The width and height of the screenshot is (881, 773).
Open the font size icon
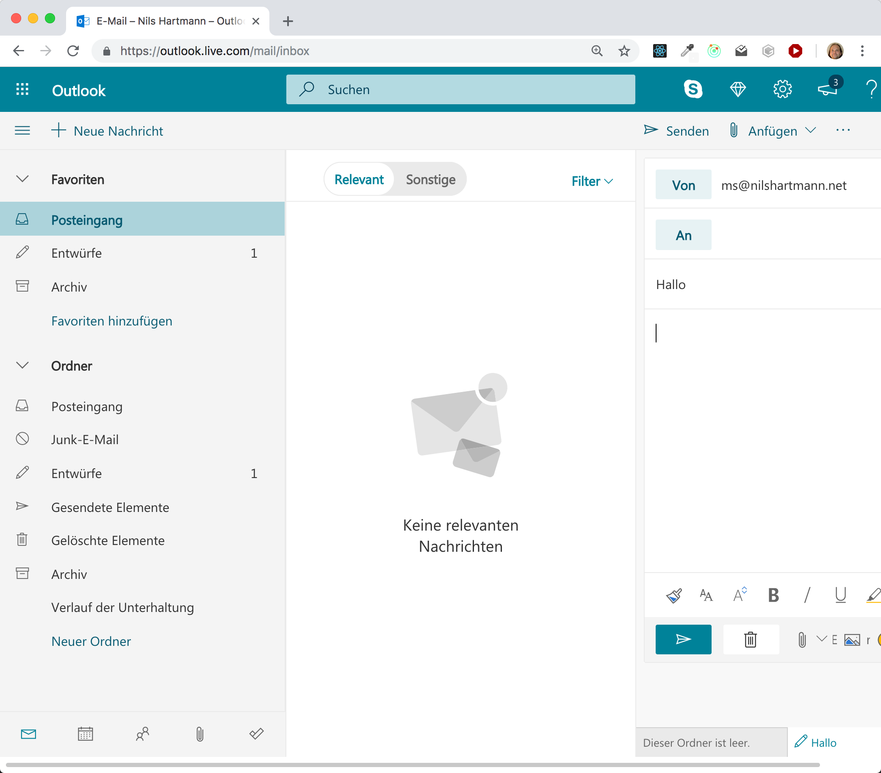740,595
